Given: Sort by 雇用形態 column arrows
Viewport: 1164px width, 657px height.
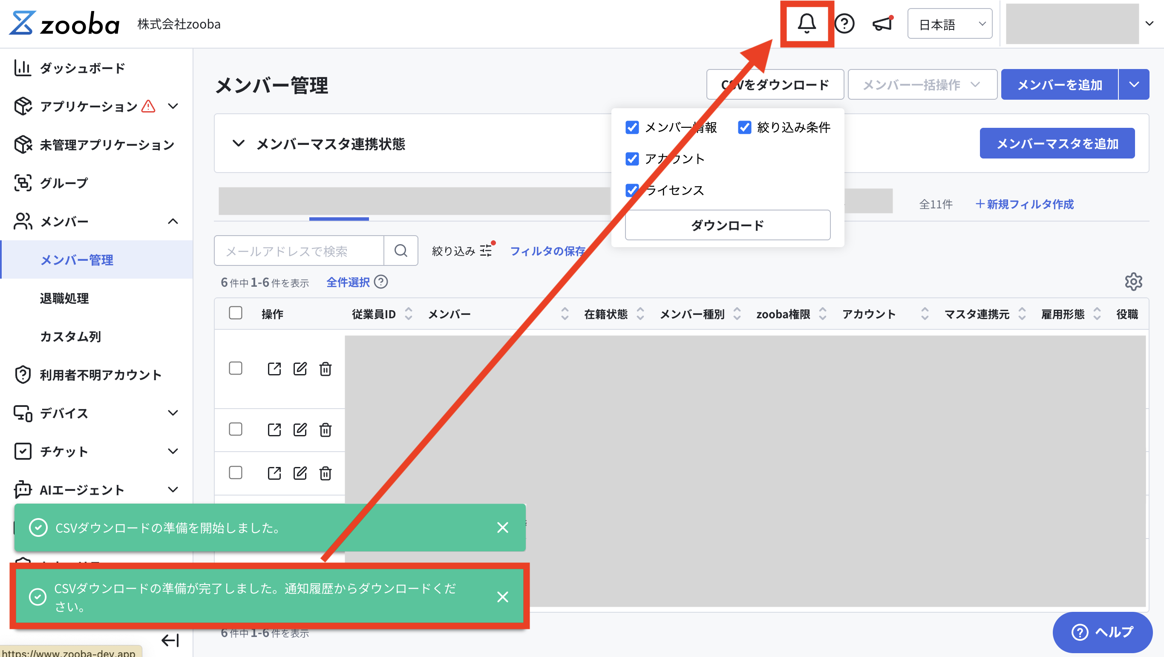Looking at the screenshot, I should click(x=1097, y=314).
